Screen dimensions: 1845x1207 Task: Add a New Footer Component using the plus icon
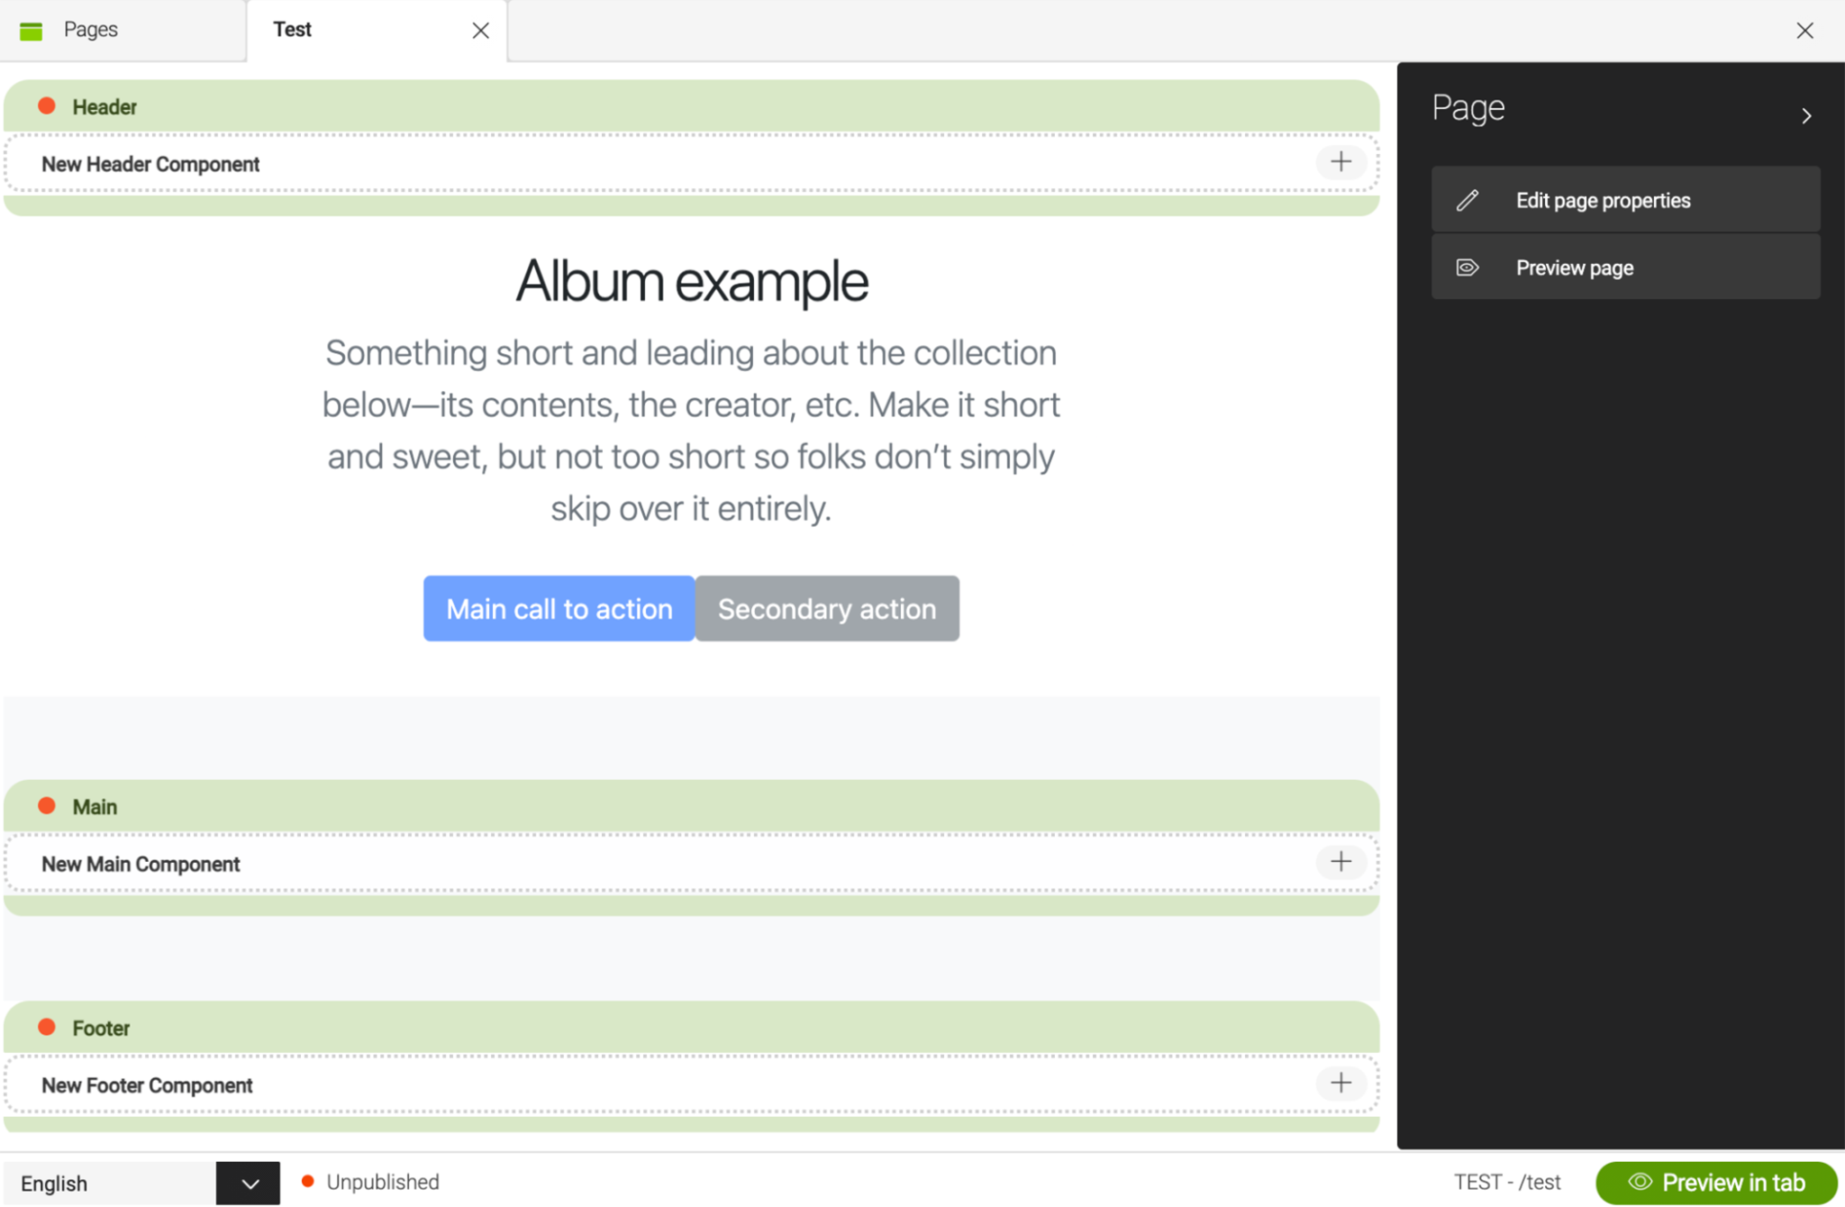(1341, 1084)
